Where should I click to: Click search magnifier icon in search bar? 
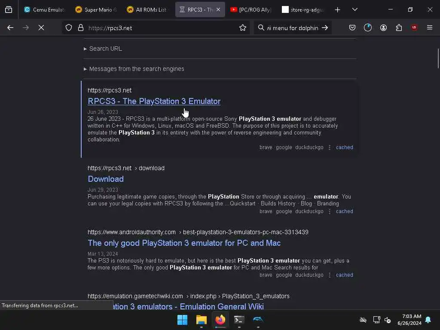click(261, 27)
